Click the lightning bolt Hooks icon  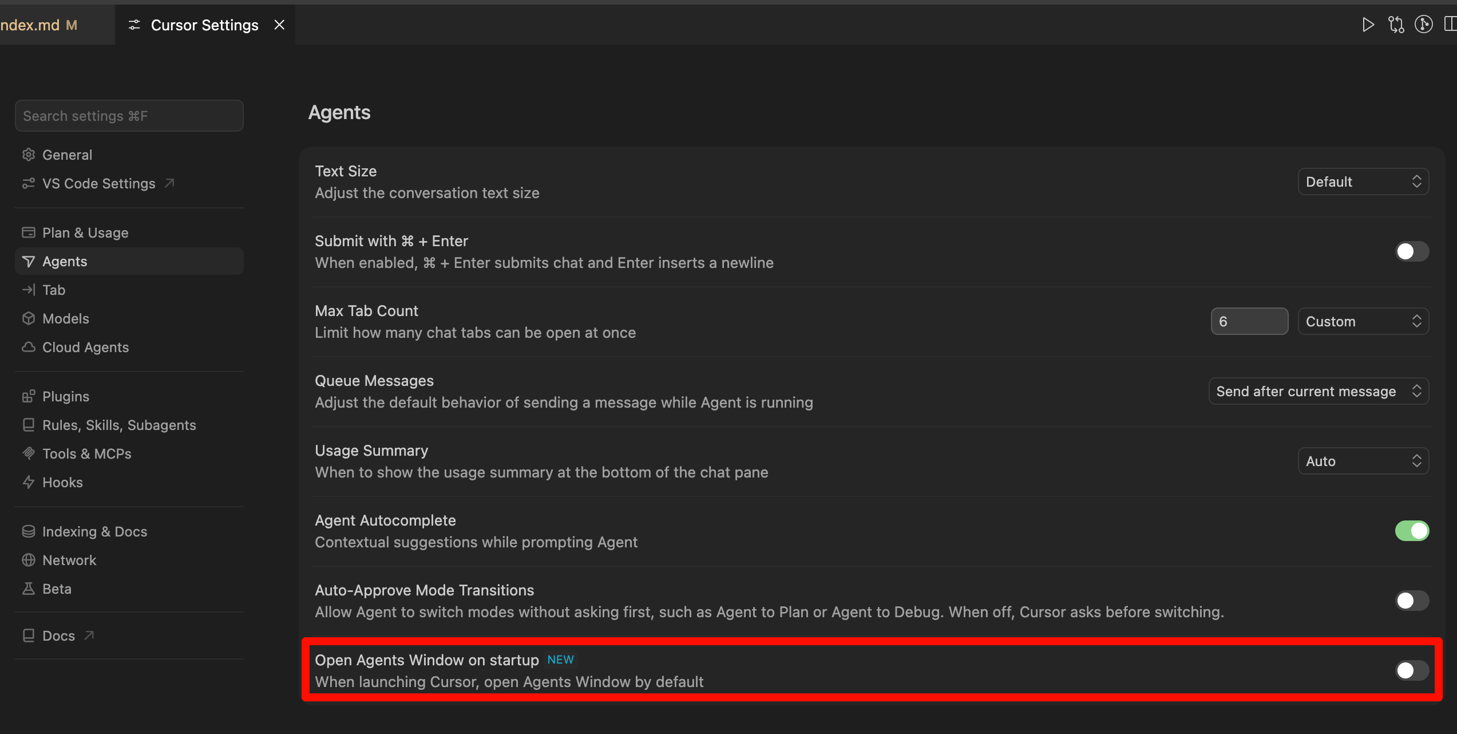(x=29, y=482)
